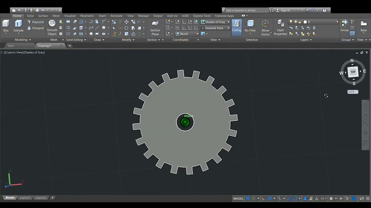Select the Circle draw tool
Screen dimensions: 371x208
pos(103,28)
